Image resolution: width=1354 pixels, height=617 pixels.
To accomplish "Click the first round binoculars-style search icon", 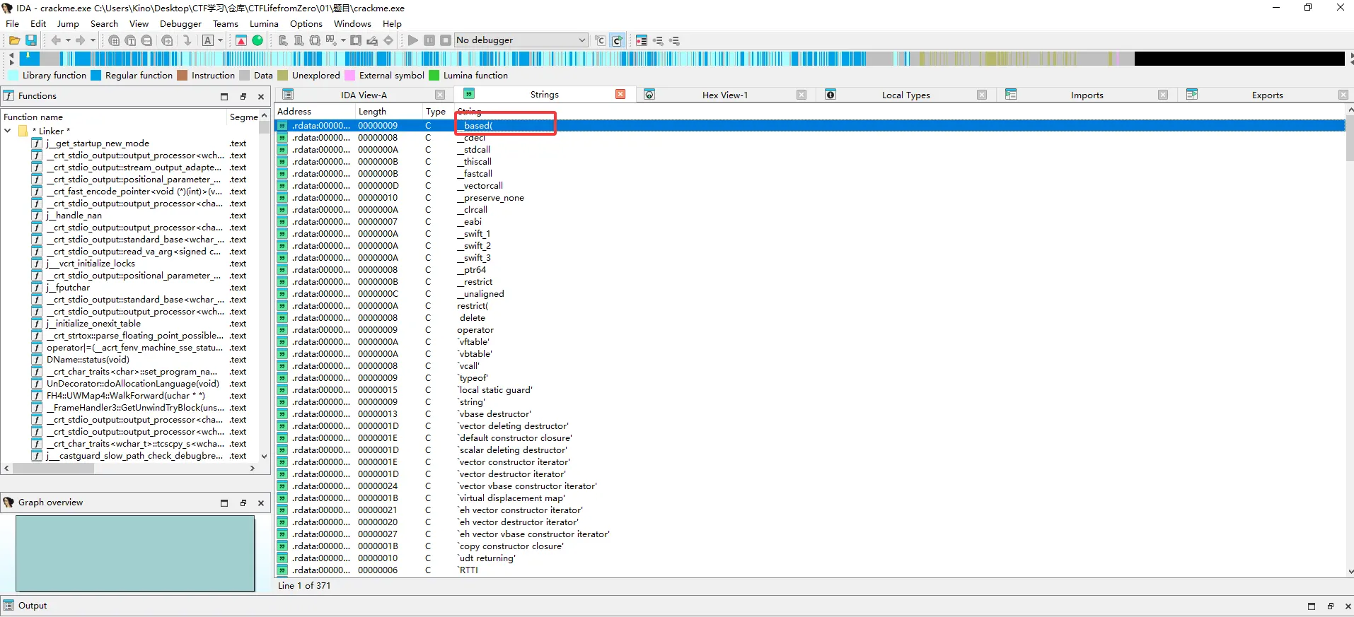I will (x=114, y=40).
